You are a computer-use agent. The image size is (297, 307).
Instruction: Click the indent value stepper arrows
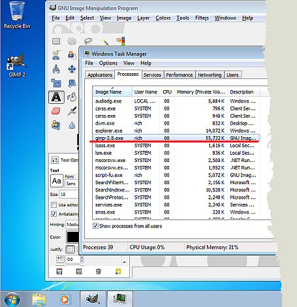(x=82, y=259)
